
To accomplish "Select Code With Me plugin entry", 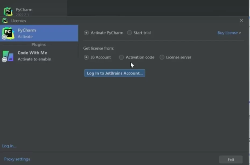I will (x=39, y=56).
